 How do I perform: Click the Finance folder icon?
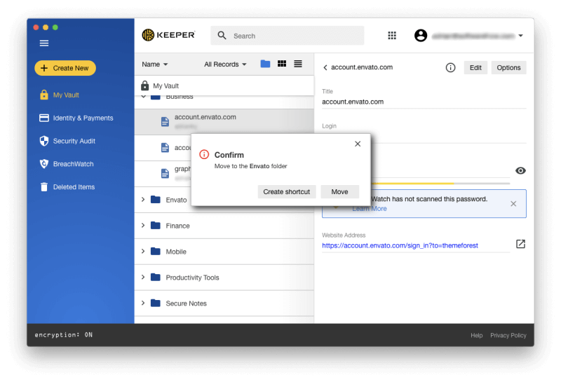point(155,225)
